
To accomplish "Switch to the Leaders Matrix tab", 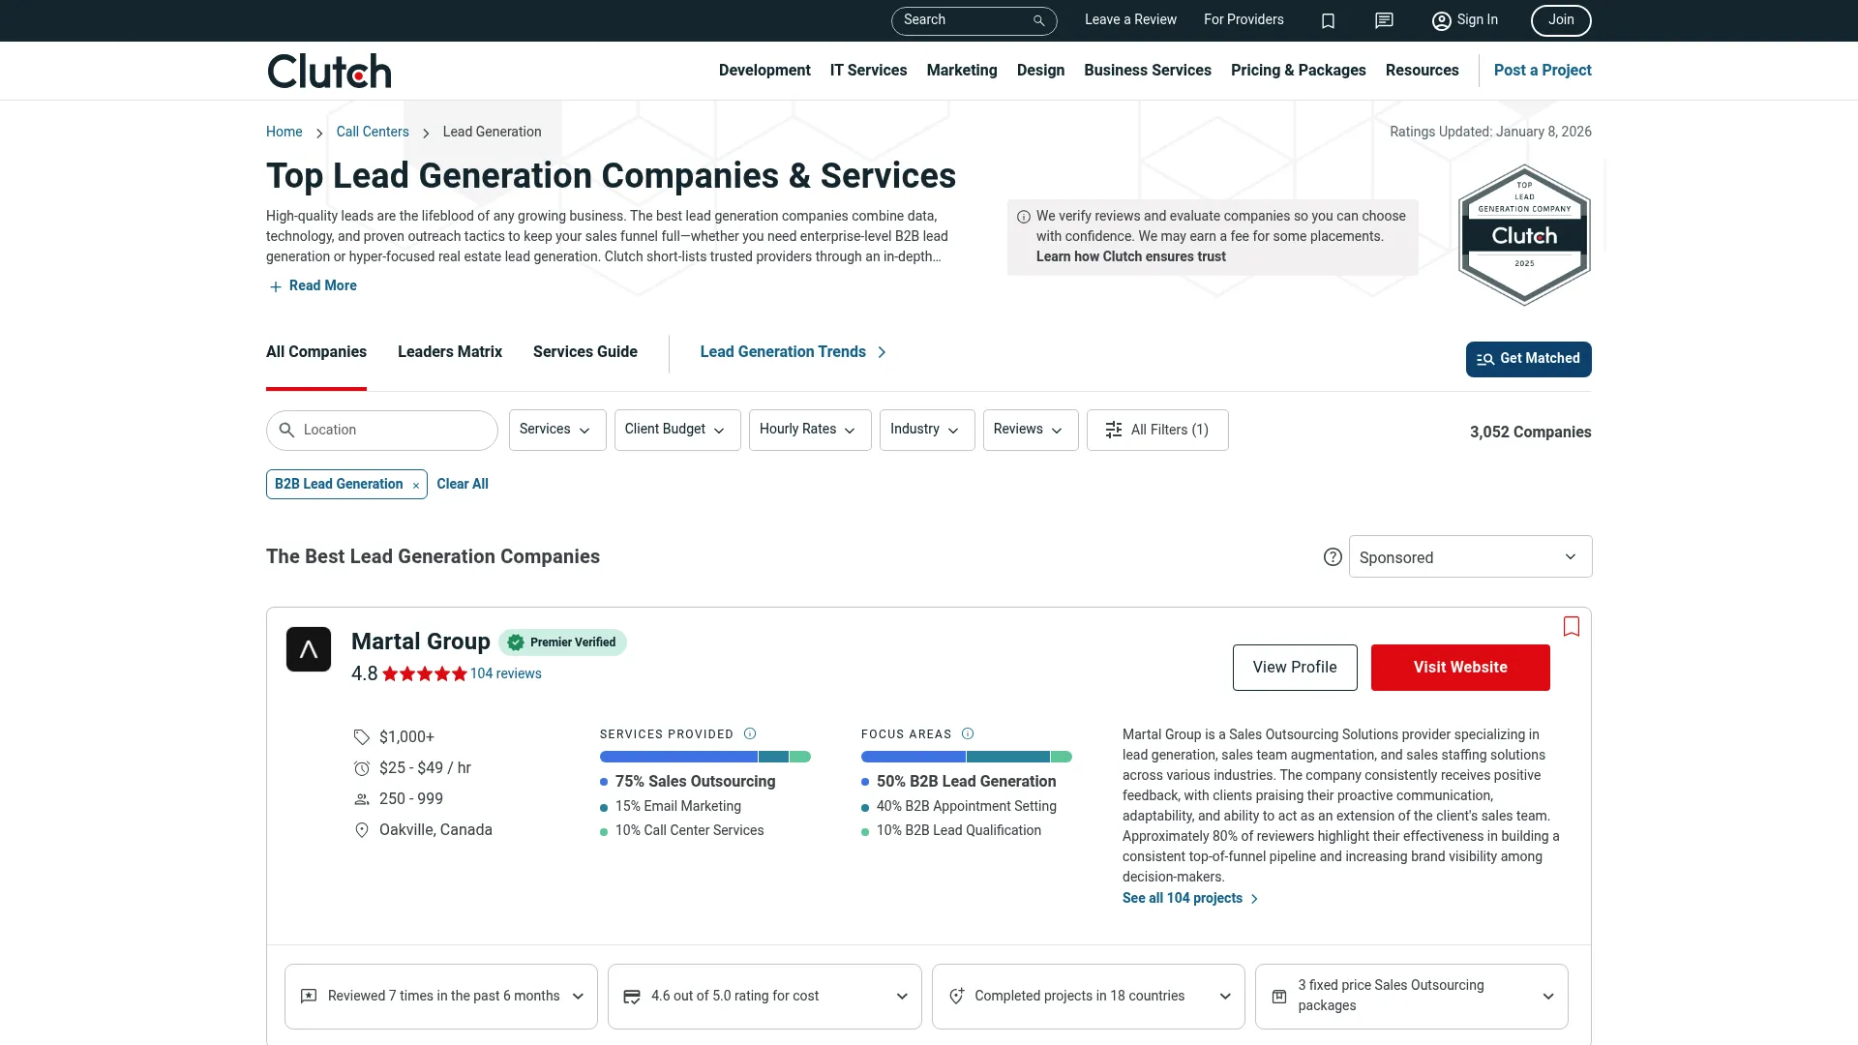I will [449, 351].
